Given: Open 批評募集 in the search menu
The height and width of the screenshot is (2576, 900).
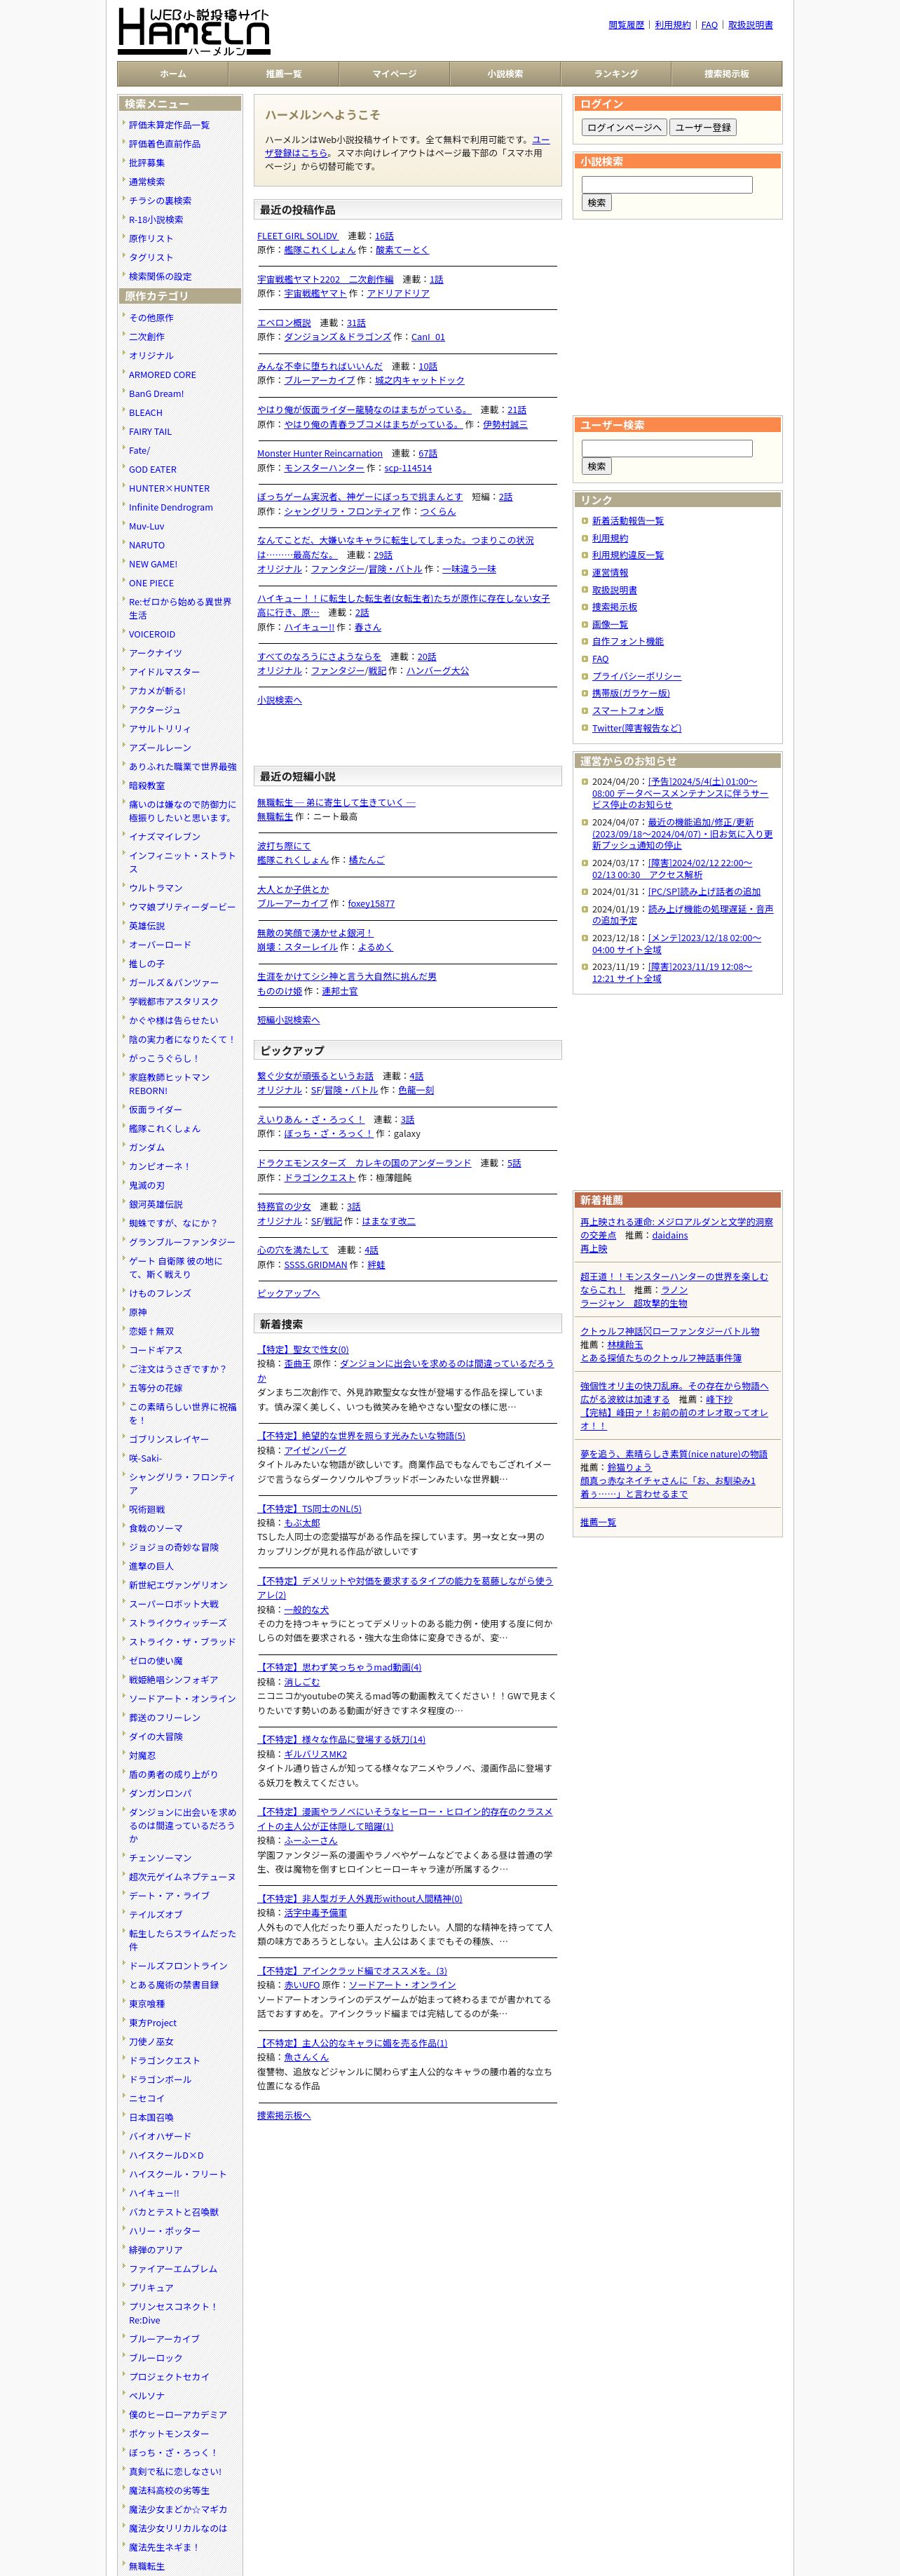Looking at the screenshot, I should 146,163.
